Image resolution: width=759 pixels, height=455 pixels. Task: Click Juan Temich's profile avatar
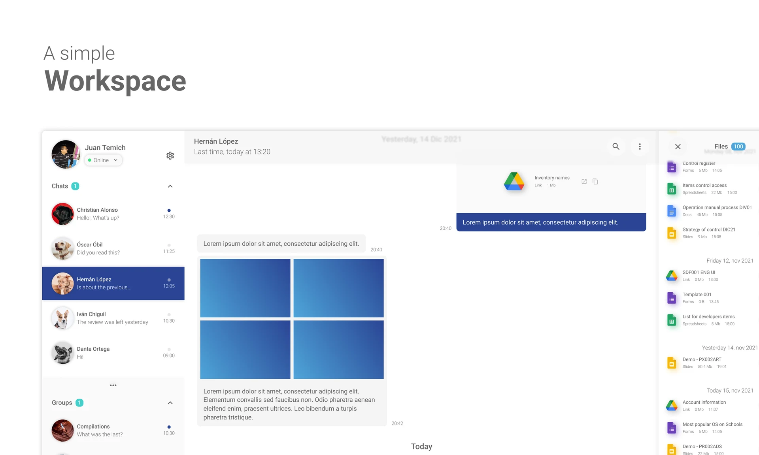(x=66, y=154)
